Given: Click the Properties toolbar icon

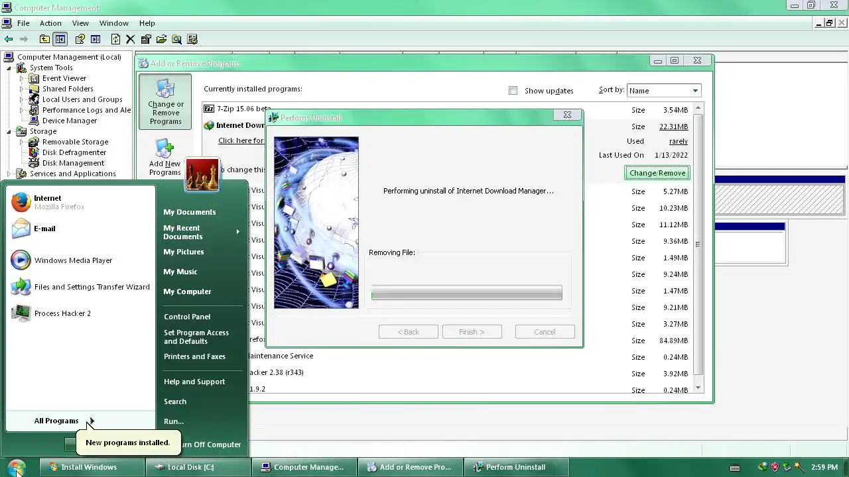Looking at the screenshot, I should 146,39.
